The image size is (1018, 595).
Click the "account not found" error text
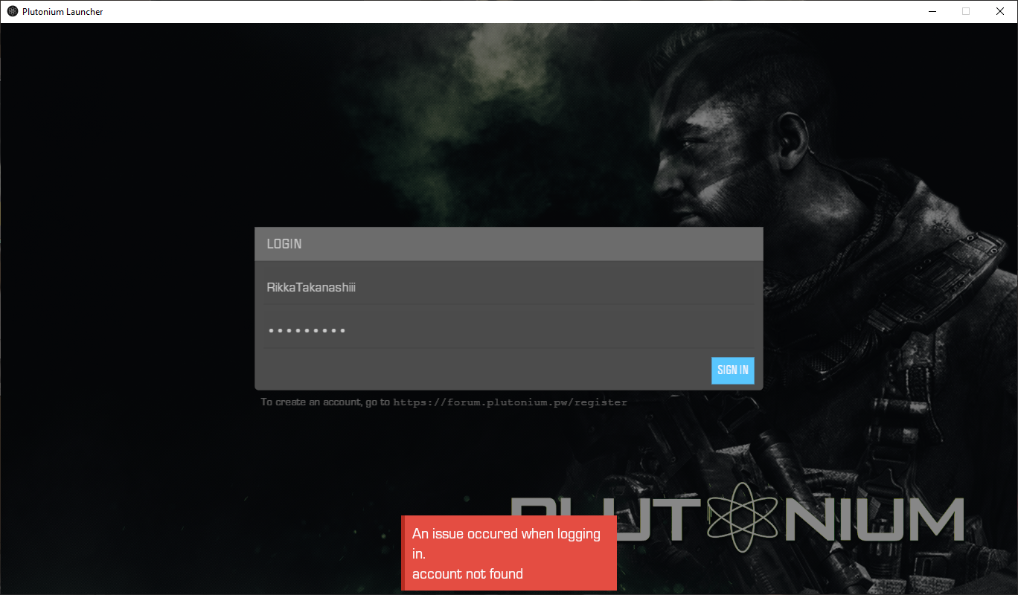467,573
